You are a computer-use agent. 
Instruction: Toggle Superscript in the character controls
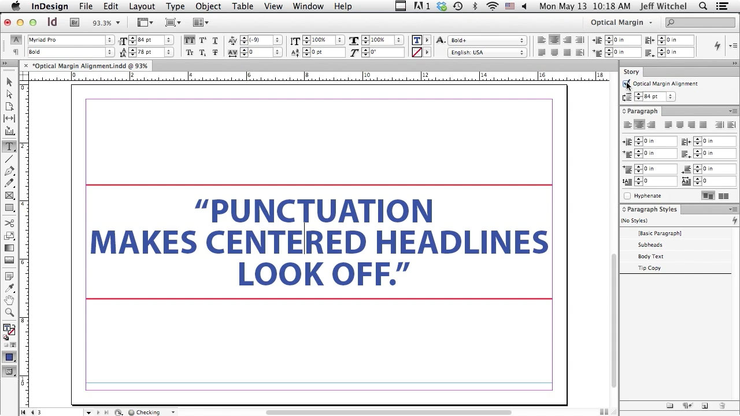202,40
